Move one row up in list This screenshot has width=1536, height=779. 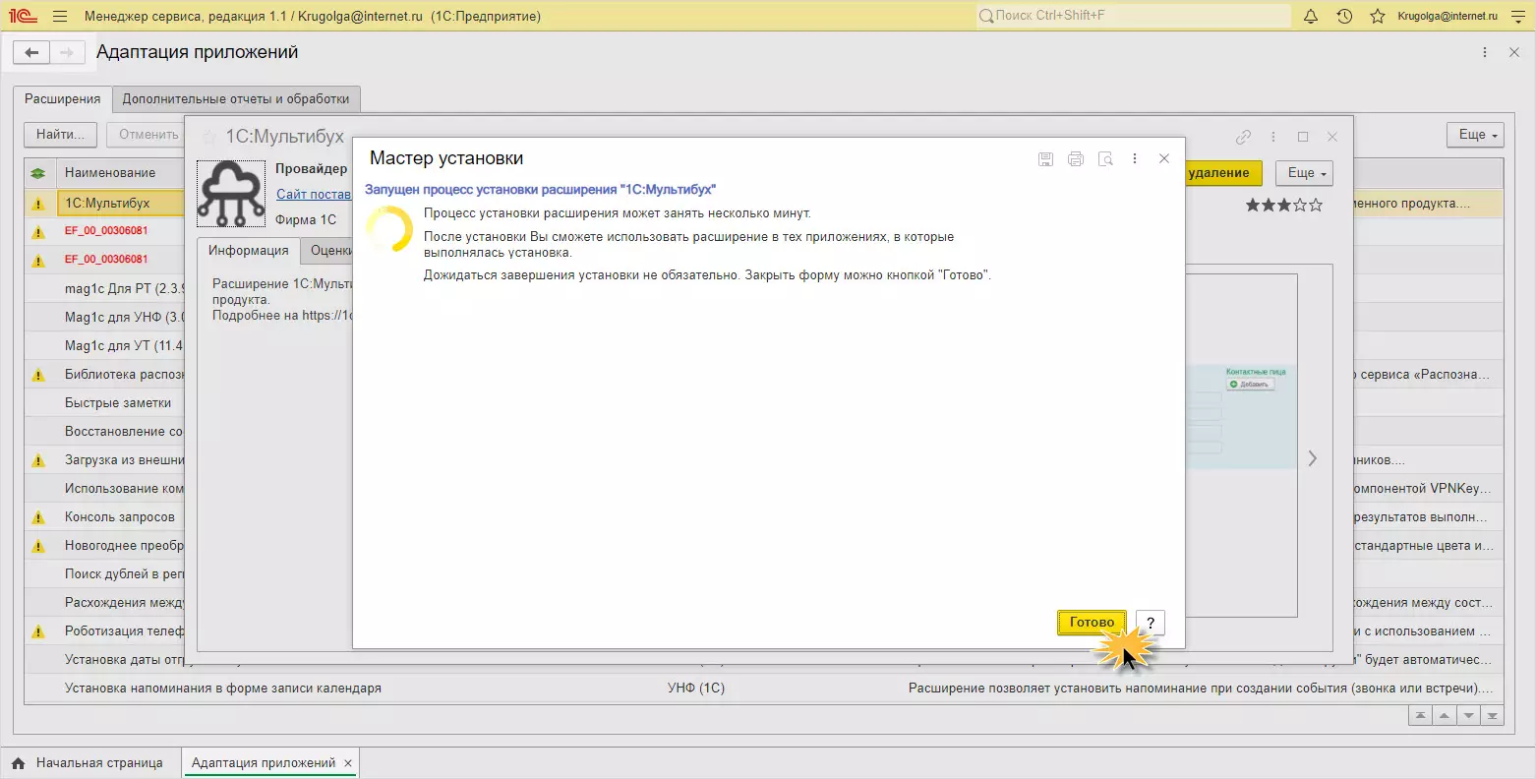coord(1445,716)
